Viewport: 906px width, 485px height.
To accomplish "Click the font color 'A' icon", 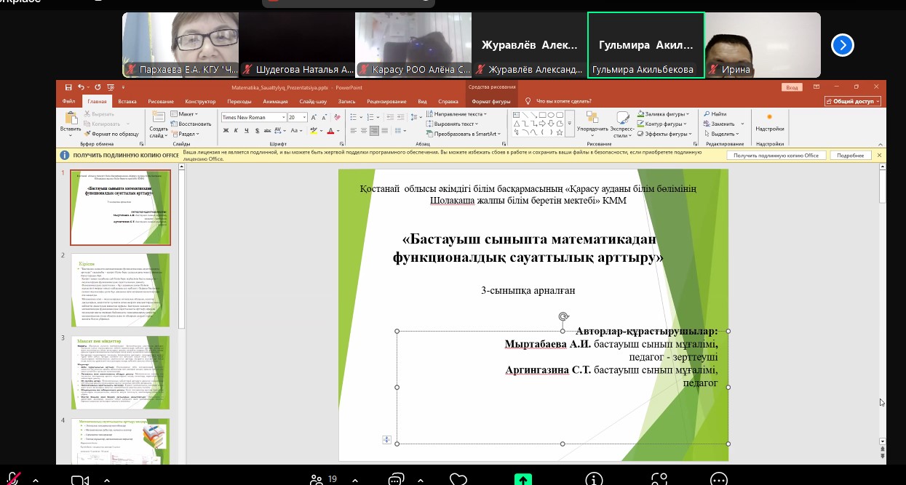I will tap(330, 131).
